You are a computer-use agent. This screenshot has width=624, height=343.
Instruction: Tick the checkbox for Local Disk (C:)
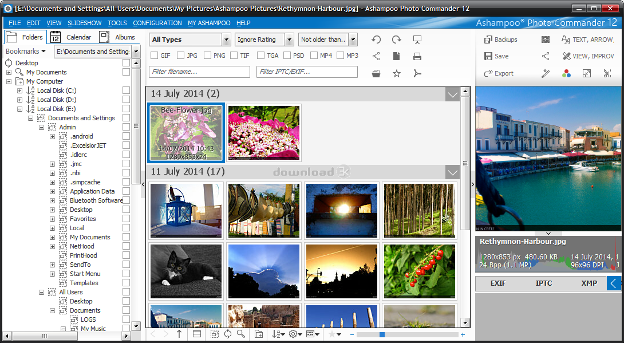(x=126, y=90)
